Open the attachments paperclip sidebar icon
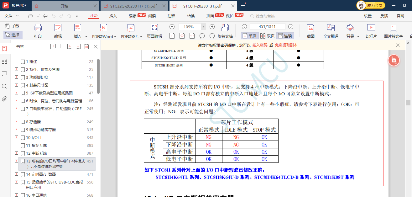The height and width of the screenshot is (197, 412). click(x=4, y=99)
